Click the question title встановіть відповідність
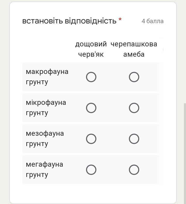This screenshot has width=186, height=204. (69, 21)
